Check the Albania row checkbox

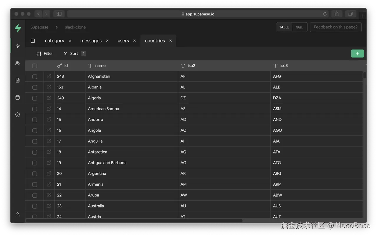click(34, 87)
